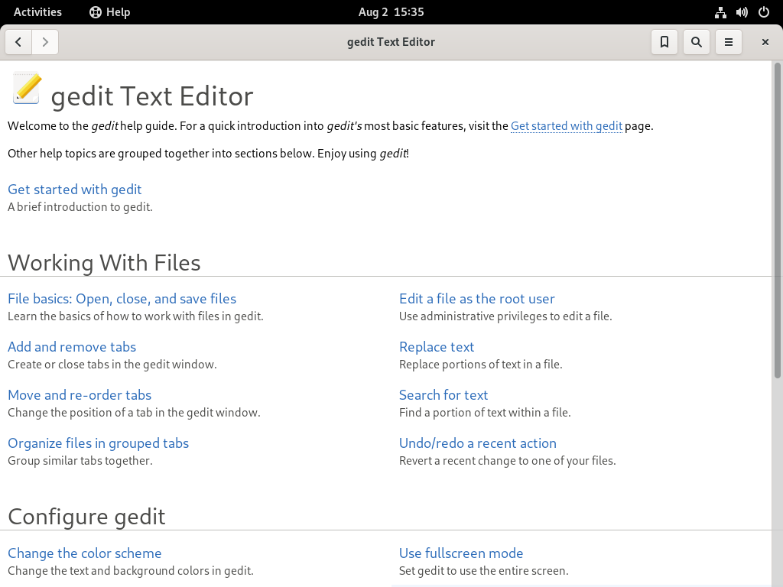Open 'Add and remove tabs' topic
783x587 pixels.
pyautogui.click(x=72, y=346)
